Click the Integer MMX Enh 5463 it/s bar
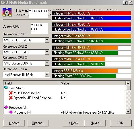This screenshot has width=134, height=129. click(x=92, y=48)
